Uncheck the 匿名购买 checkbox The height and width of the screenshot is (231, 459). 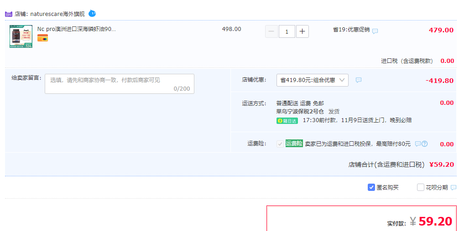(371, 187)
